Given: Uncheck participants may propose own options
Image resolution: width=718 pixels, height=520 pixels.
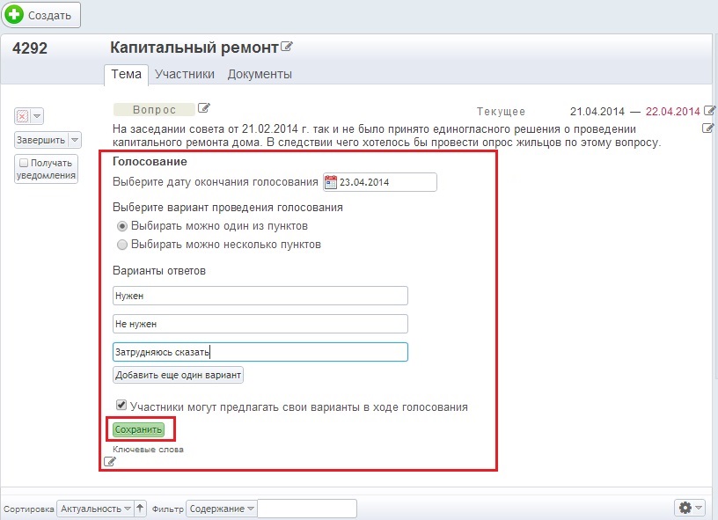Looking at the screenshot, I should 121,405.
